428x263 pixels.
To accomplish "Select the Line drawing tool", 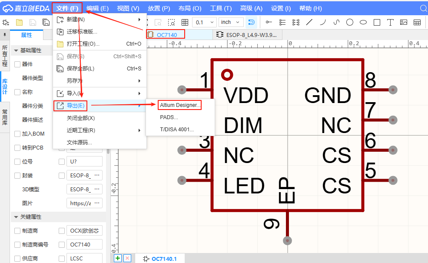I will click(x=309, y=22).
